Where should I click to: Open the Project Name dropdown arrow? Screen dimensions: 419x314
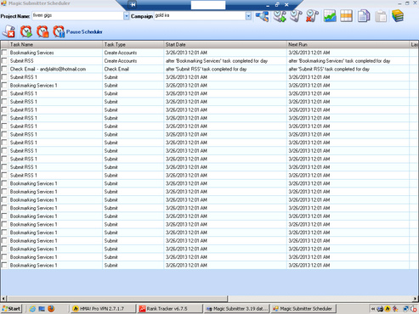[127, 16]
